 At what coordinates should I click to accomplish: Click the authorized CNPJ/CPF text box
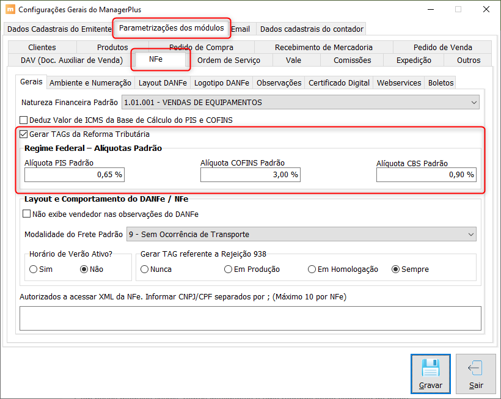click(x=250, y=318)
